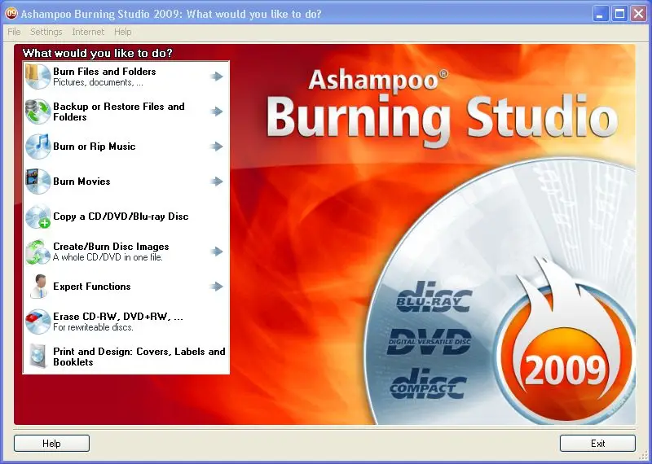Viewport: 652px width, 464px height.
Task: Select Copy a CD/DVD/Blu-ray Disc label
Action: (121, 217)
